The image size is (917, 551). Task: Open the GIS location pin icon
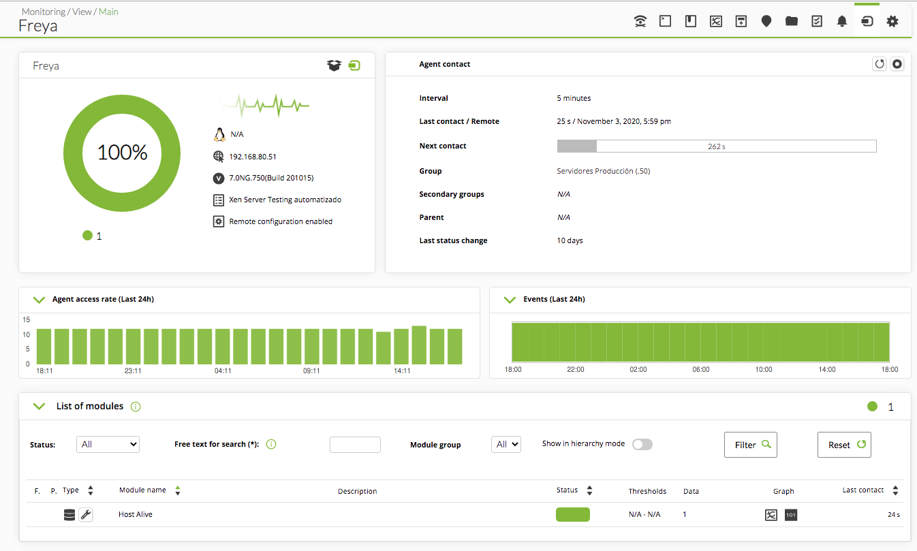(766, 21)
